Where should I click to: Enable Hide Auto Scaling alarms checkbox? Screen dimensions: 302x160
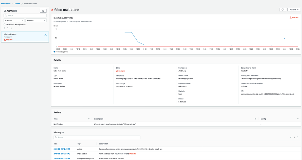pos(4,24)
